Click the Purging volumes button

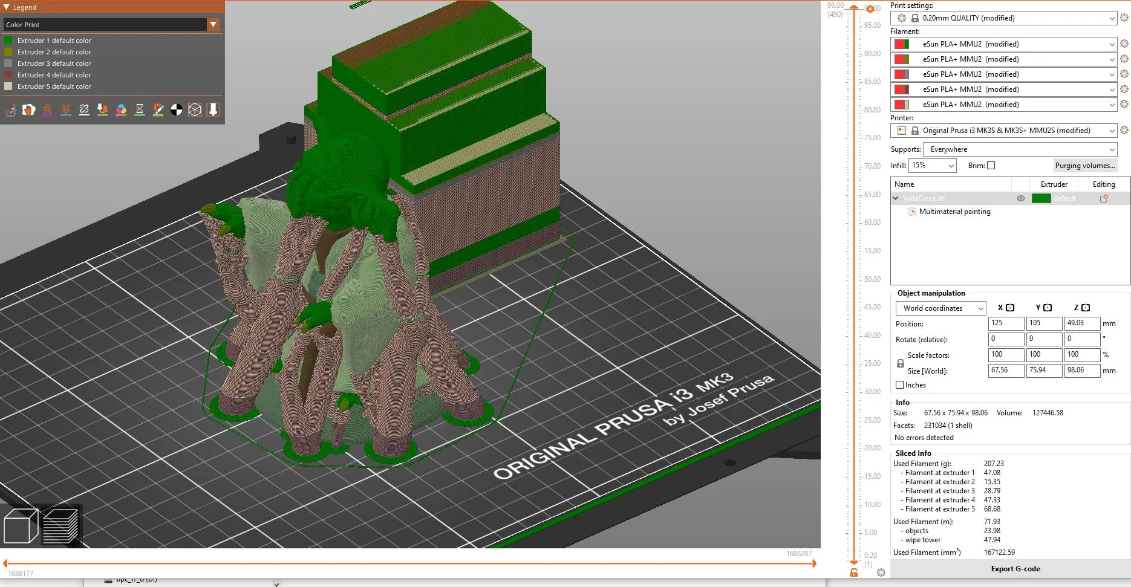1085,166
